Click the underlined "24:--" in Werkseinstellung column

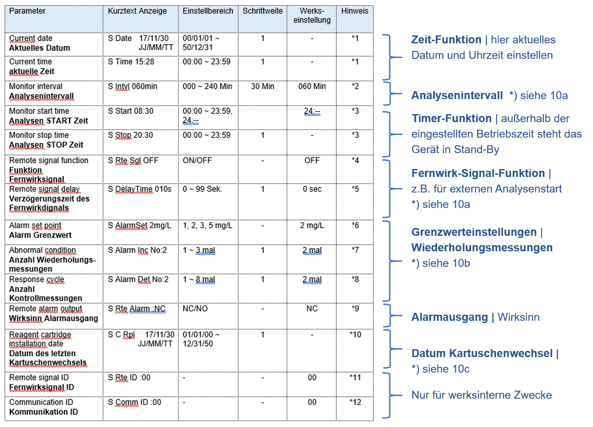312,112
